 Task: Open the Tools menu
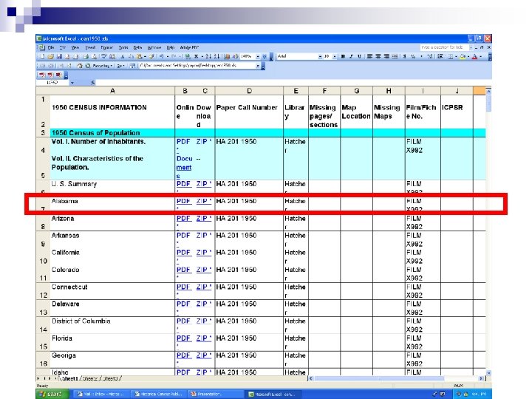tap(123, 47)
